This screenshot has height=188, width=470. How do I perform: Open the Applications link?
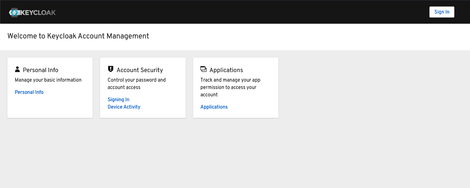pyautogui.click(x=214, y=107)
